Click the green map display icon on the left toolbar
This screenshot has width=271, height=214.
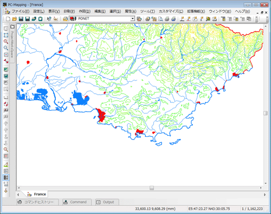coord(6,70)
